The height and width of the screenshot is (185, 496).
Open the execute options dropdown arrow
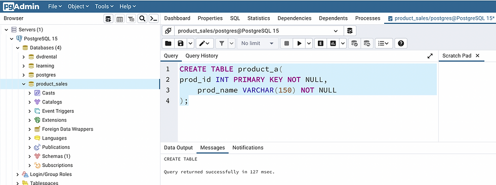point(309,43)
